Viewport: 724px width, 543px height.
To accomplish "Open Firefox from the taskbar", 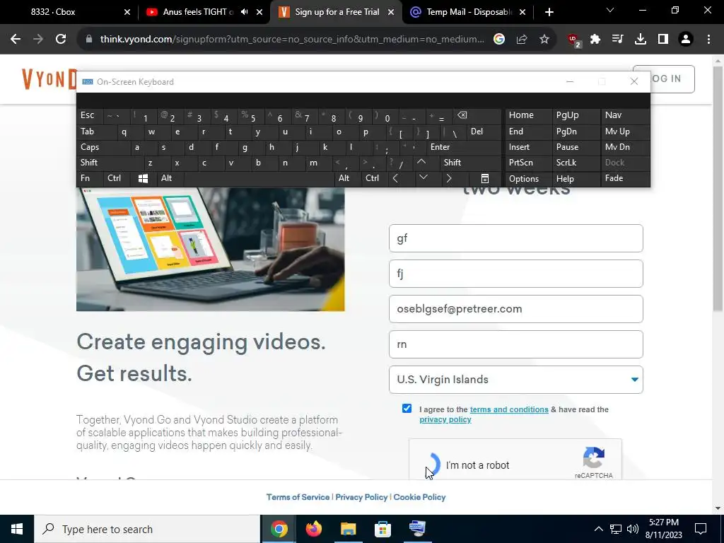I will pos(313,529).
